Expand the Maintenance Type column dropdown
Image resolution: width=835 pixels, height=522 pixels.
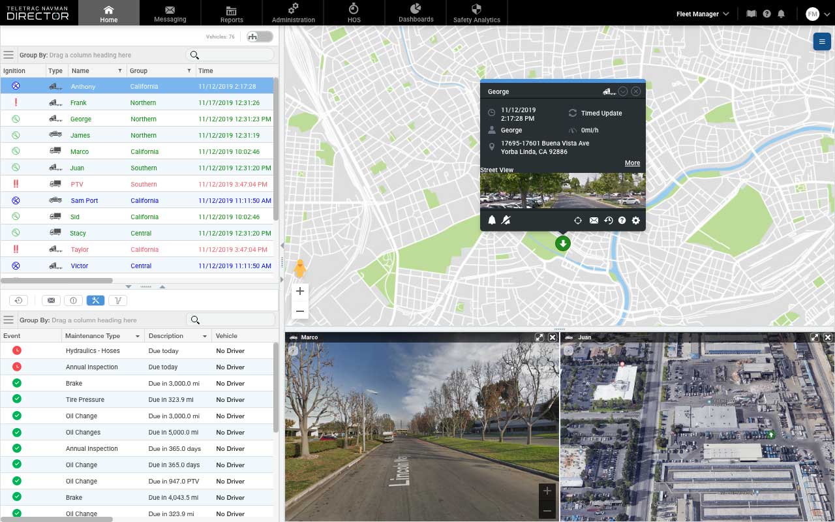(x=136, y=335)
